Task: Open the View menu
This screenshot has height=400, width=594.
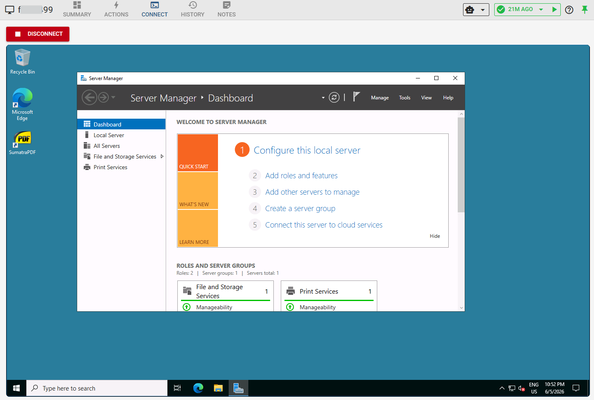Action: [x=426, y=98]
